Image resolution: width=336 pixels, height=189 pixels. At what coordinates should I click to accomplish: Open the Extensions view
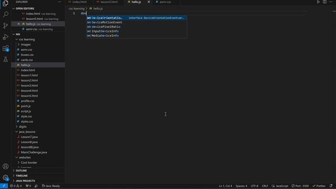click(5, 48)
